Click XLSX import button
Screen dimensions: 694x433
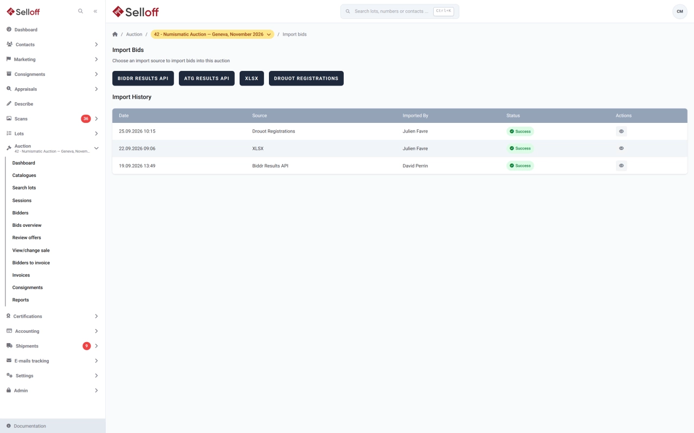click(252, 78)
